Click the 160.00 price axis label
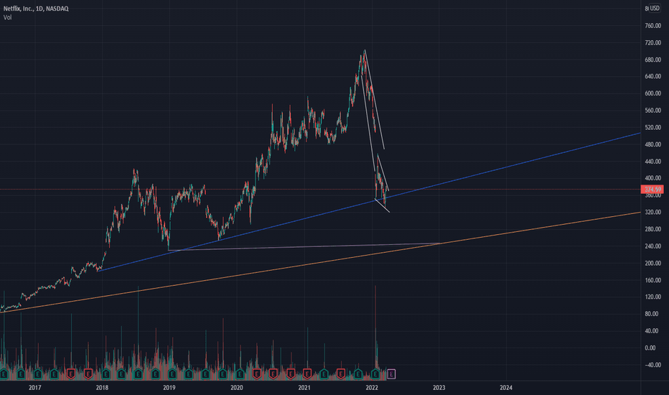This screenshot has width=669, height=395. 652,281
